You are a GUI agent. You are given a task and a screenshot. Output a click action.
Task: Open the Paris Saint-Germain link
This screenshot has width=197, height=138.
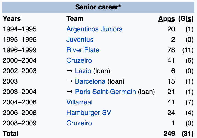pyautogui.click(x=105, y=92)
